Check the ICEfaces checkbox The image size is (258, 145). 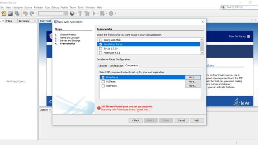tap(103, 81)
